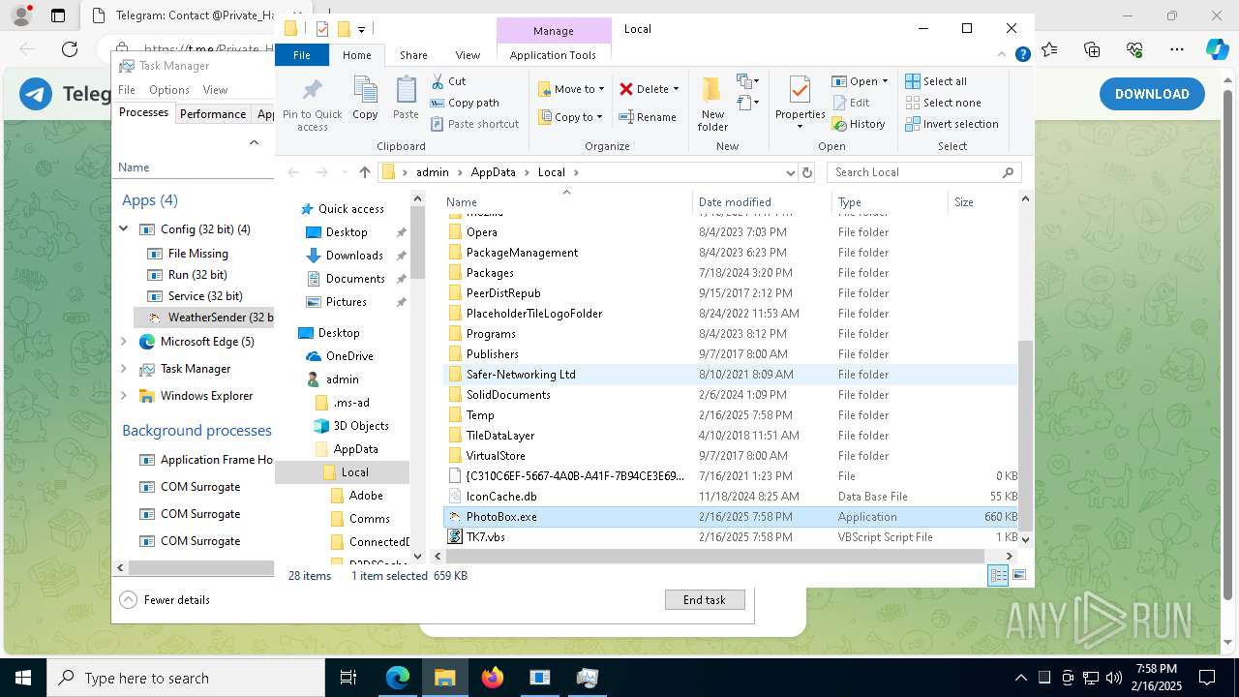Image resolution: width=1239 pixels, height=697 pixels.
Task: Open notification center in system tray
Action: coord(1206,678)
